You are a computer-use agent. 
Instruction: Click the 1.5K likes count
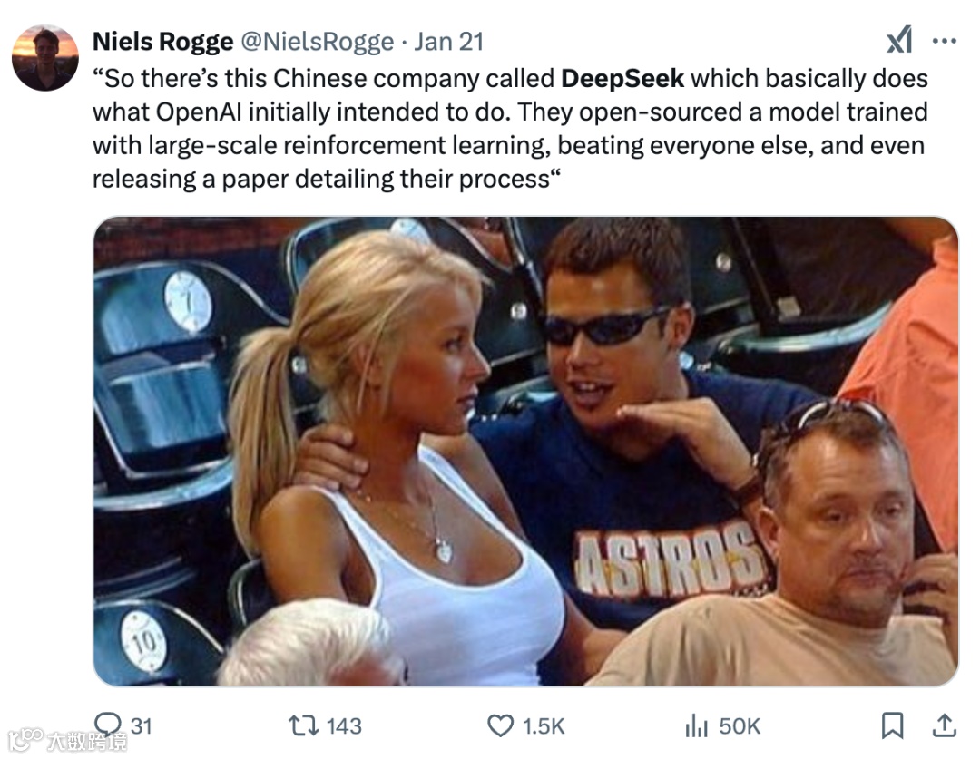pyautogui.click(x=544, y=725)
